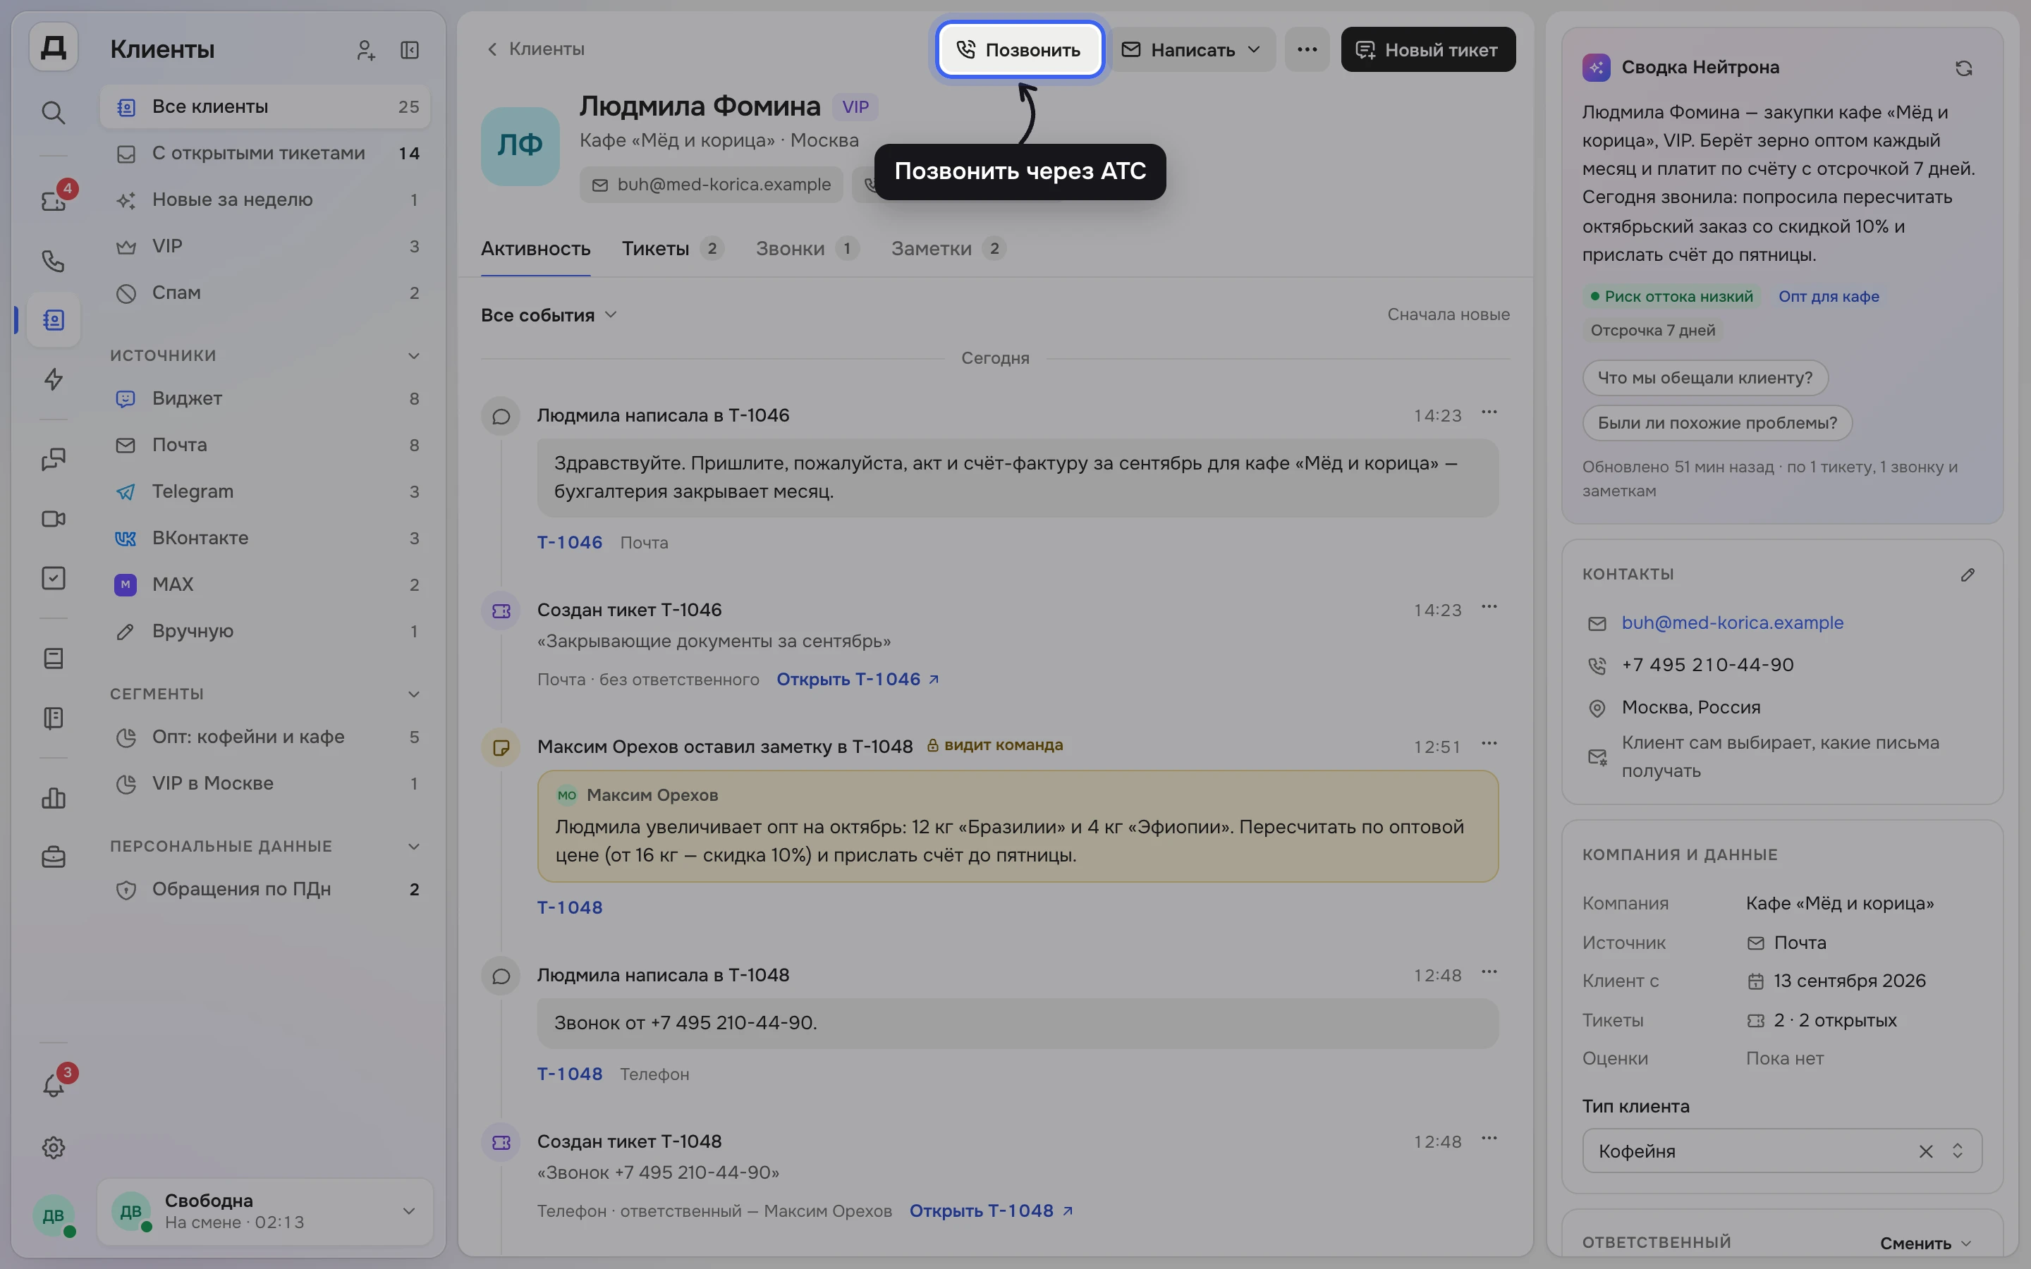
Task: Open the Тип клиента combo box
Action: pyautogui.click(x=1782, y=1151)
